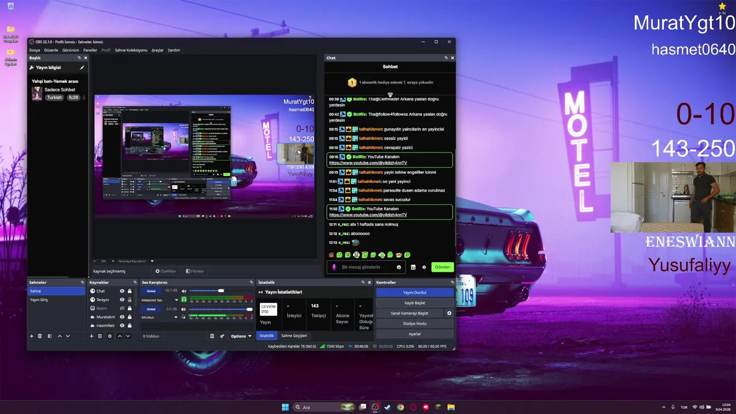736x414 pixels.
Task: Lock the Tarayıcı source via its lock icon
Action: [129, 300]
